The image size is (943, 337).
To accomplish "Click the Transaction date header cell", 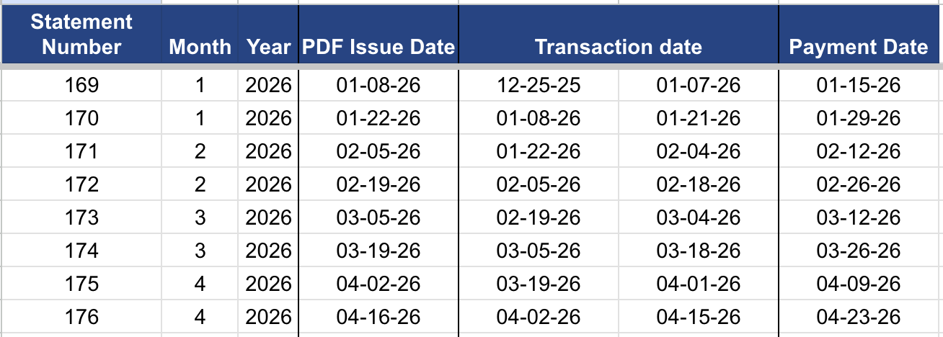I will point(618,48).
